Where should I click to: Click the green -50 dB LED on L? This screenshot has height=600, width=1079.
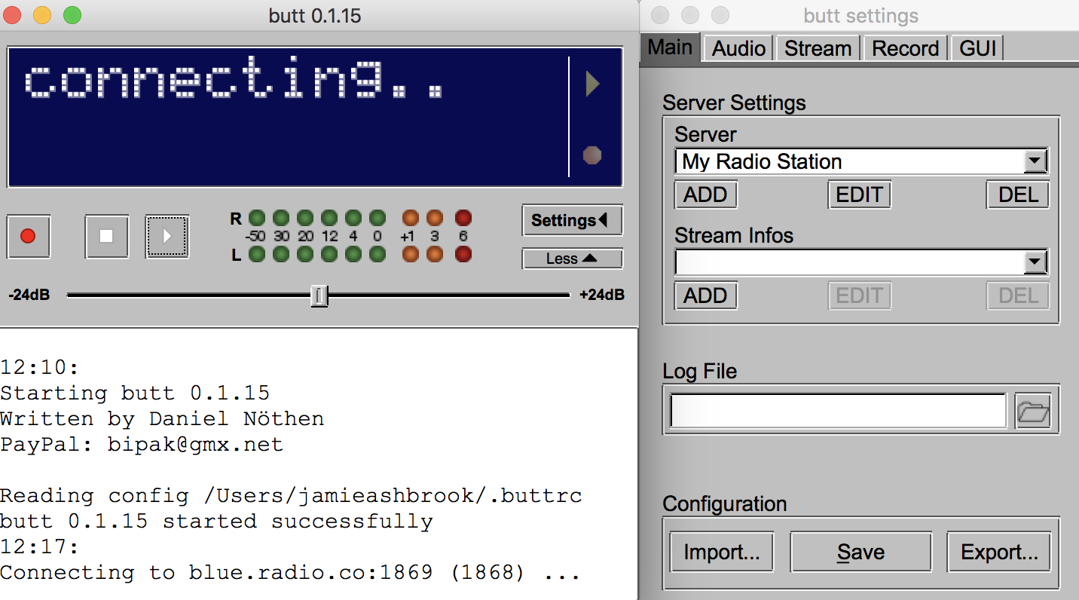tap(257, 254)
